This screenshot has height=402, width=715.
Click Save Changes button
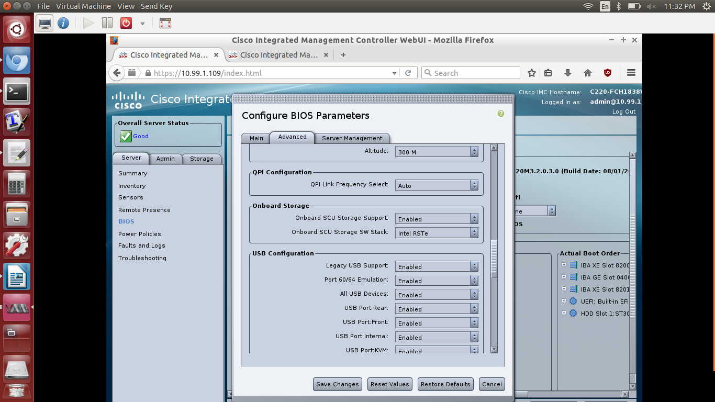[x=338, y=384]
